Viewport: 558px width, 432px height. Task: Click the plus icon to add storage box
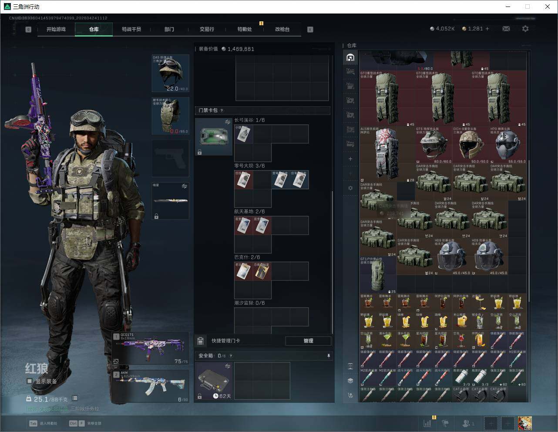(x=350, y=159)
